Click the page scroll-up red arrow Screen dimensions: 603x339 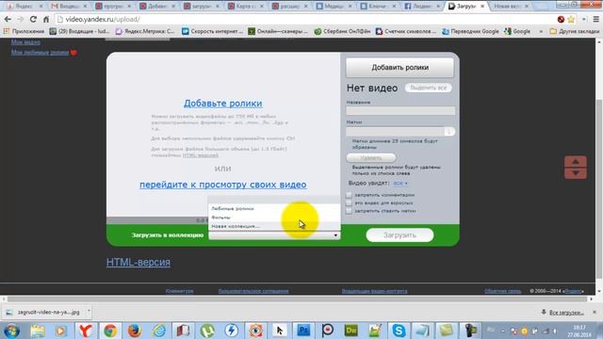pos(576,161)
